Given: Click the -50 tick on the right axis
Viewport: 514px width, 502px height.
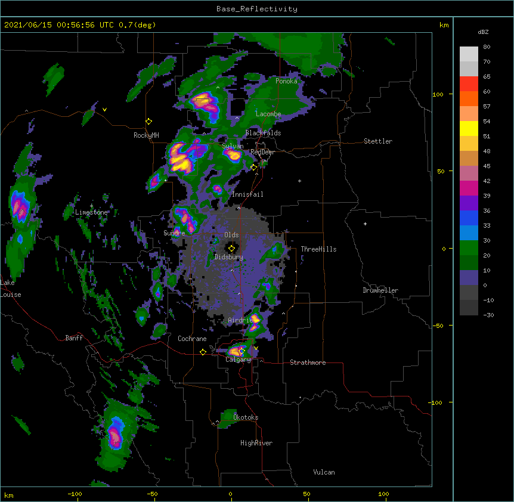Looking at the screenshot, I should (x=438, y=326).
